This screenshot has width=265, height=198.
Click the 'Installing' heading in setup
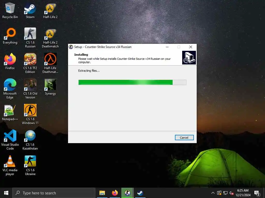pos(81,55)
